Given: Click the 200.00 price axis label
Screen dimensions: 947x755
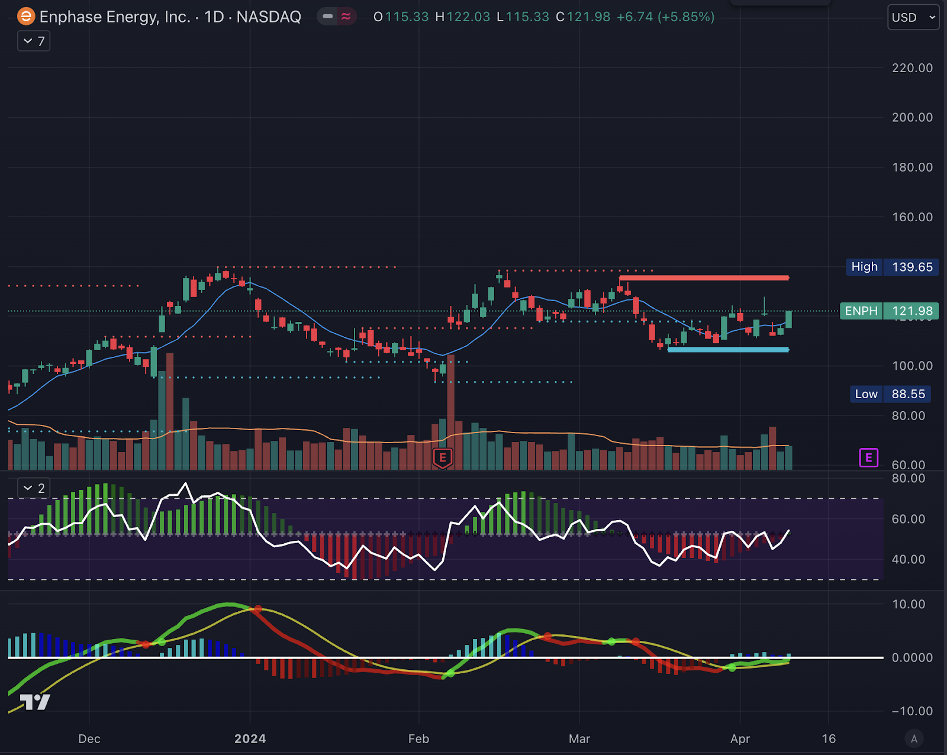Looking at the screenshot, I should (x=912, y=117).
